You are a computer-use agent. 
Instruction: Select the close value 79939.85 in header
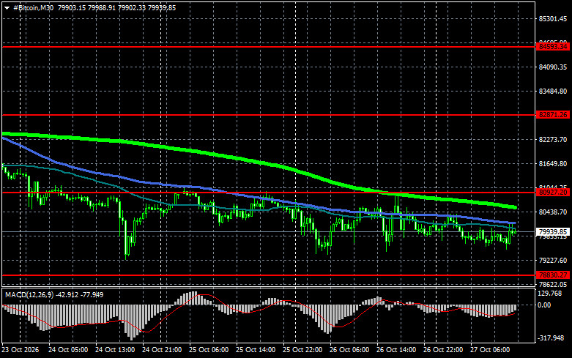click(162, 7)
